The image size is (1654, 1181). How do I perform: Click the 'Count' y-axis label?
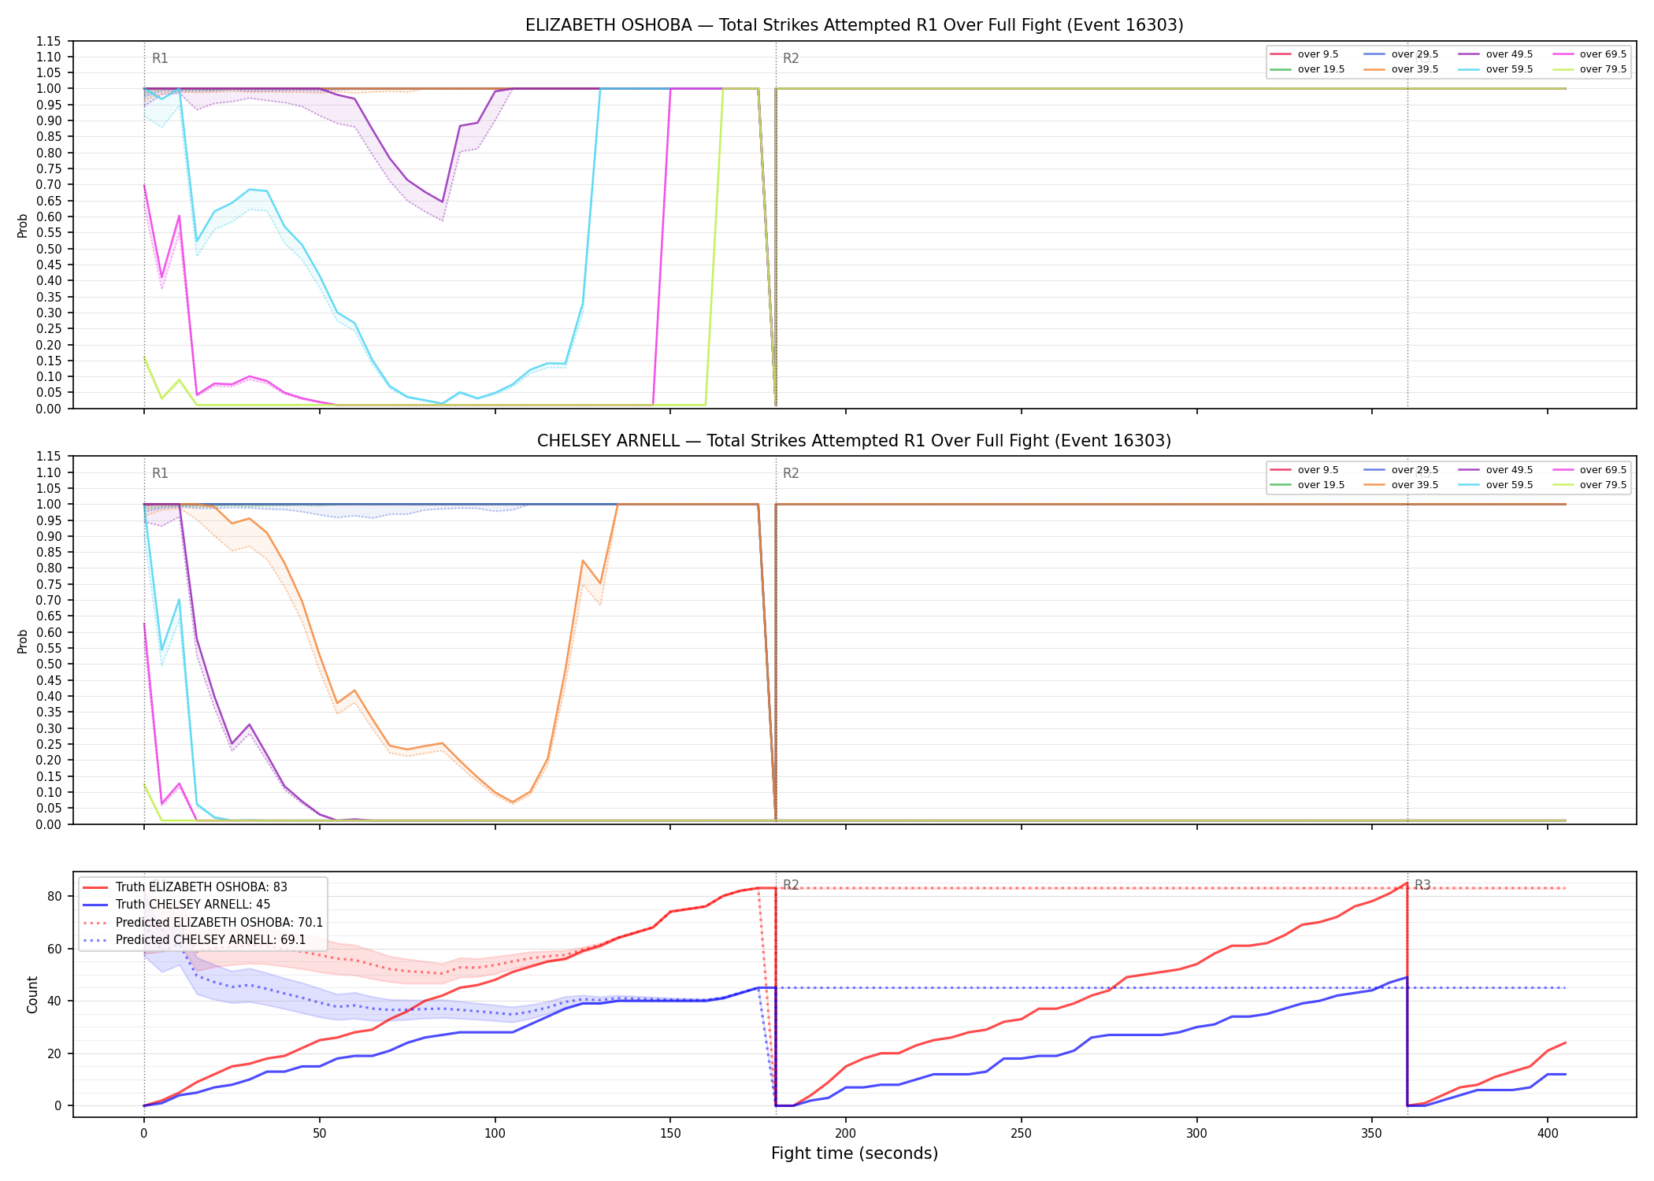pos(32,994)
